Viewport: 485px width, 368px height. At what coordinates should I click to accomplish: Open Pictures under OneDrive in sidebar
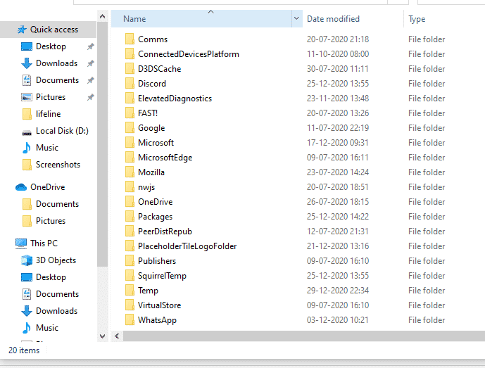(51, 221)
